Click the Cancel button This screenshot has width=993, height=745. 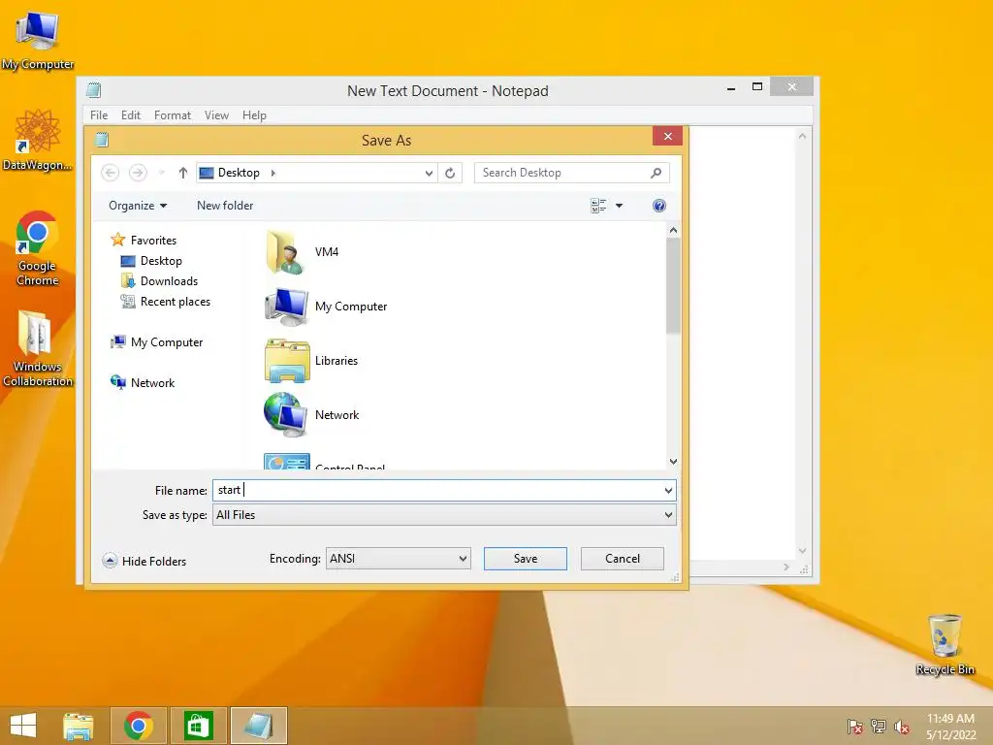coord(622,558)
